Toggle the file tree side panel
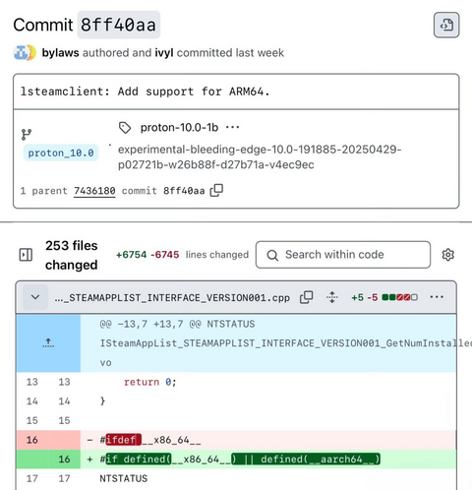472x490 pixels. [x=26, y=255]
